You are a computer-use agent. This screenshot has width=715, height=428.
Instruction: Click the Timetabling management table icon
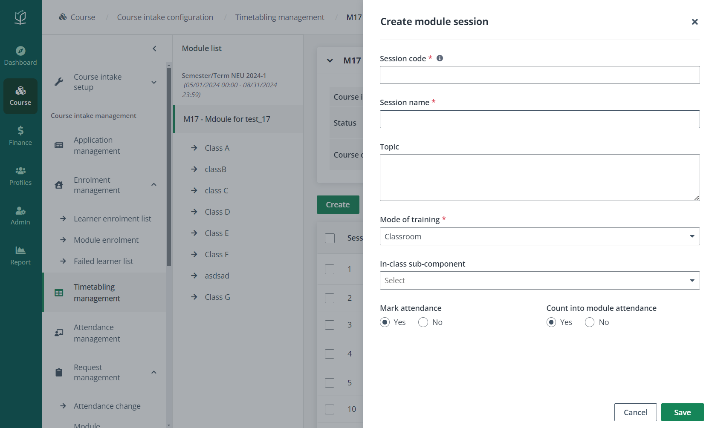pos(59,293)
